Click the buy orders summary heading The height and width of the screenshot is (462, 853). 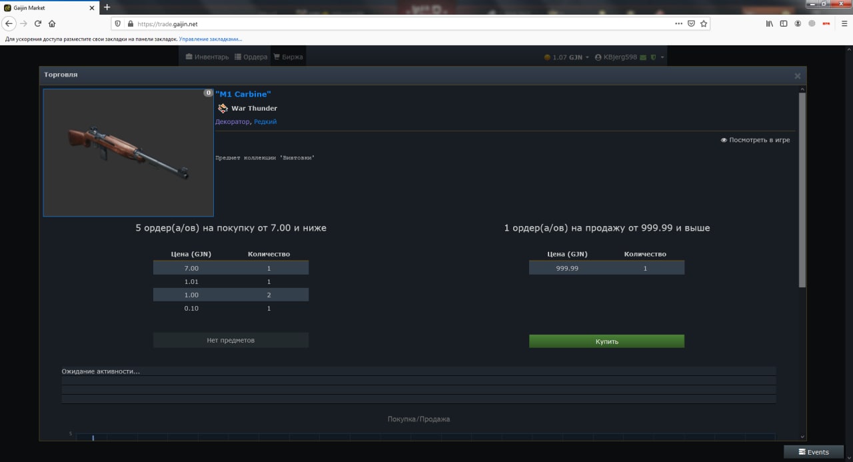pos(231,228)
